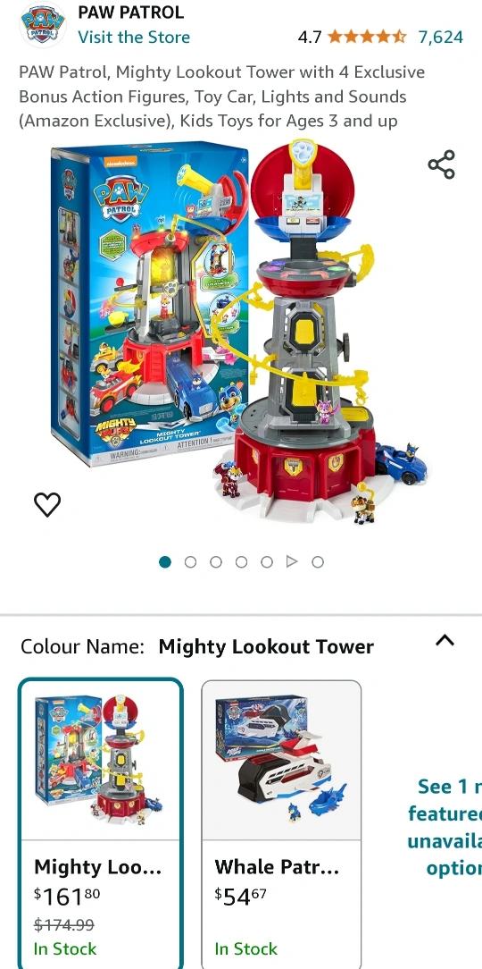Click the PAW PATROL brand name
The height and width of the screenshot is (969, 482).
(x=131, y=12)
